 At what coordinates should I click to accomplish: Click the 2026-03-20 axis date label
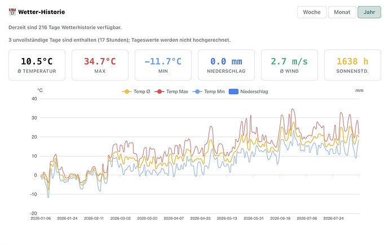point(147,219)
